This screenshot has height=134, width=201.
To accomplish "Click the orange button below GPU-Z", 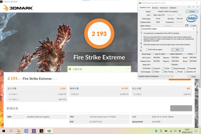I will point(180,80).
